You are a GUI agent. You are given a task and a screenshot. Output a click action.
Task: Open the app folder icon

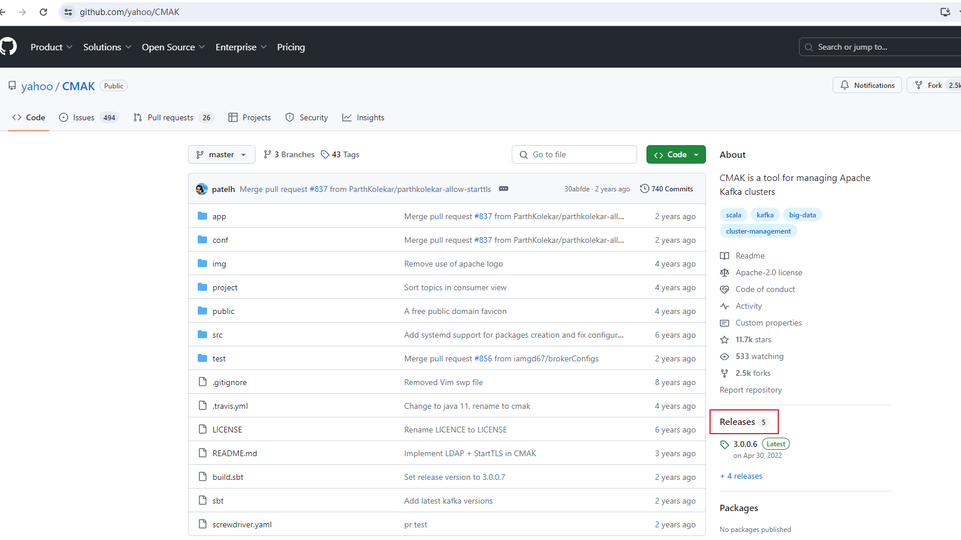202,216
